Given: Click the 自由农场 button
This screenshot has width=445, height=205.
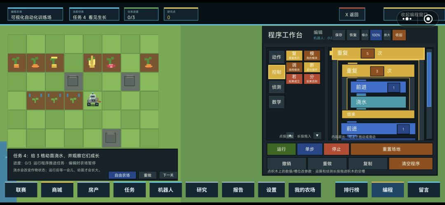Looking at the screenshot, I should [x=122, y=175].
